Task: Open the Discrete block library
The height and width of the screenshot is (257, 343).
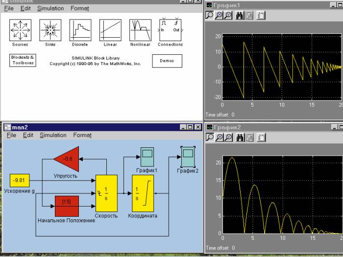Action: tap(80, 30)
